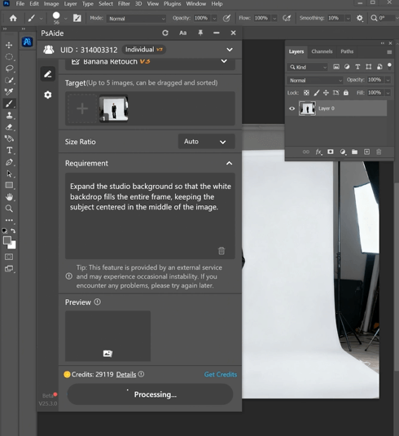Click the foreground color swatch
The width and height of the screenshot is (399, 436).
coord(7,240)
